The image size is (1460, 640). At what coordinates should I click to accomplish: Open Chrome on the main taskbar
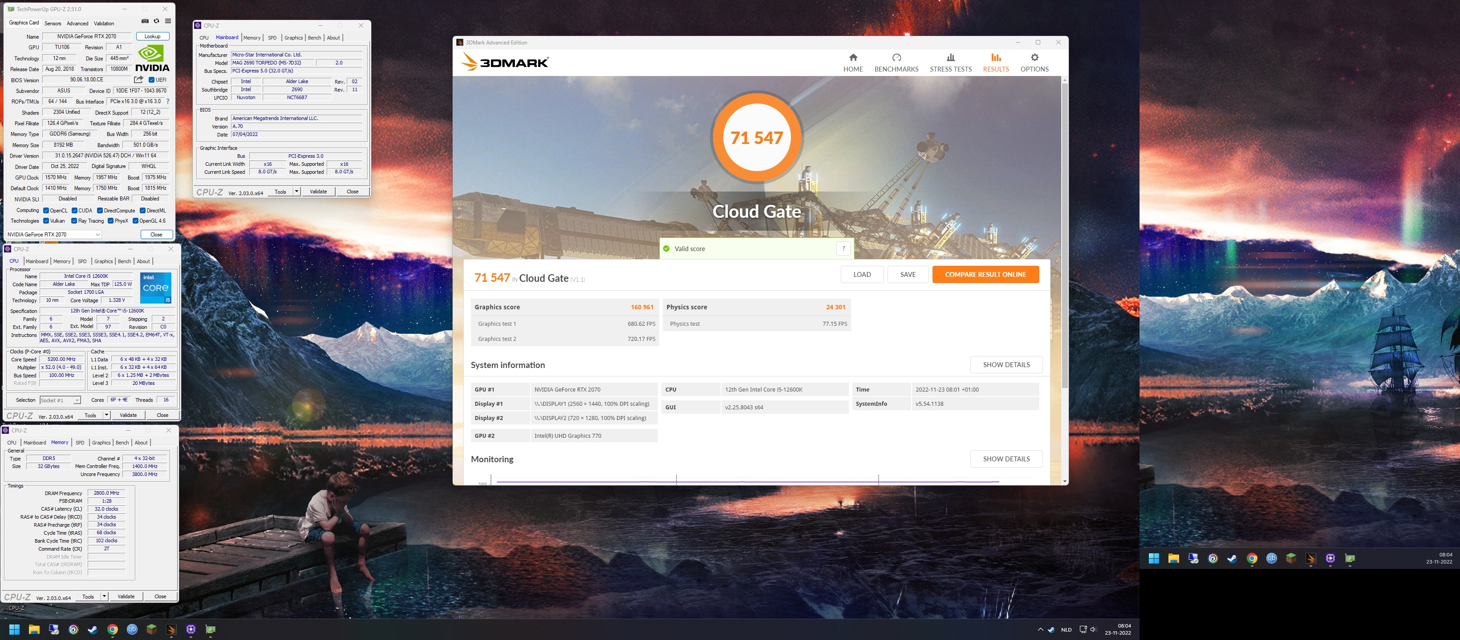tap(112, 629)
